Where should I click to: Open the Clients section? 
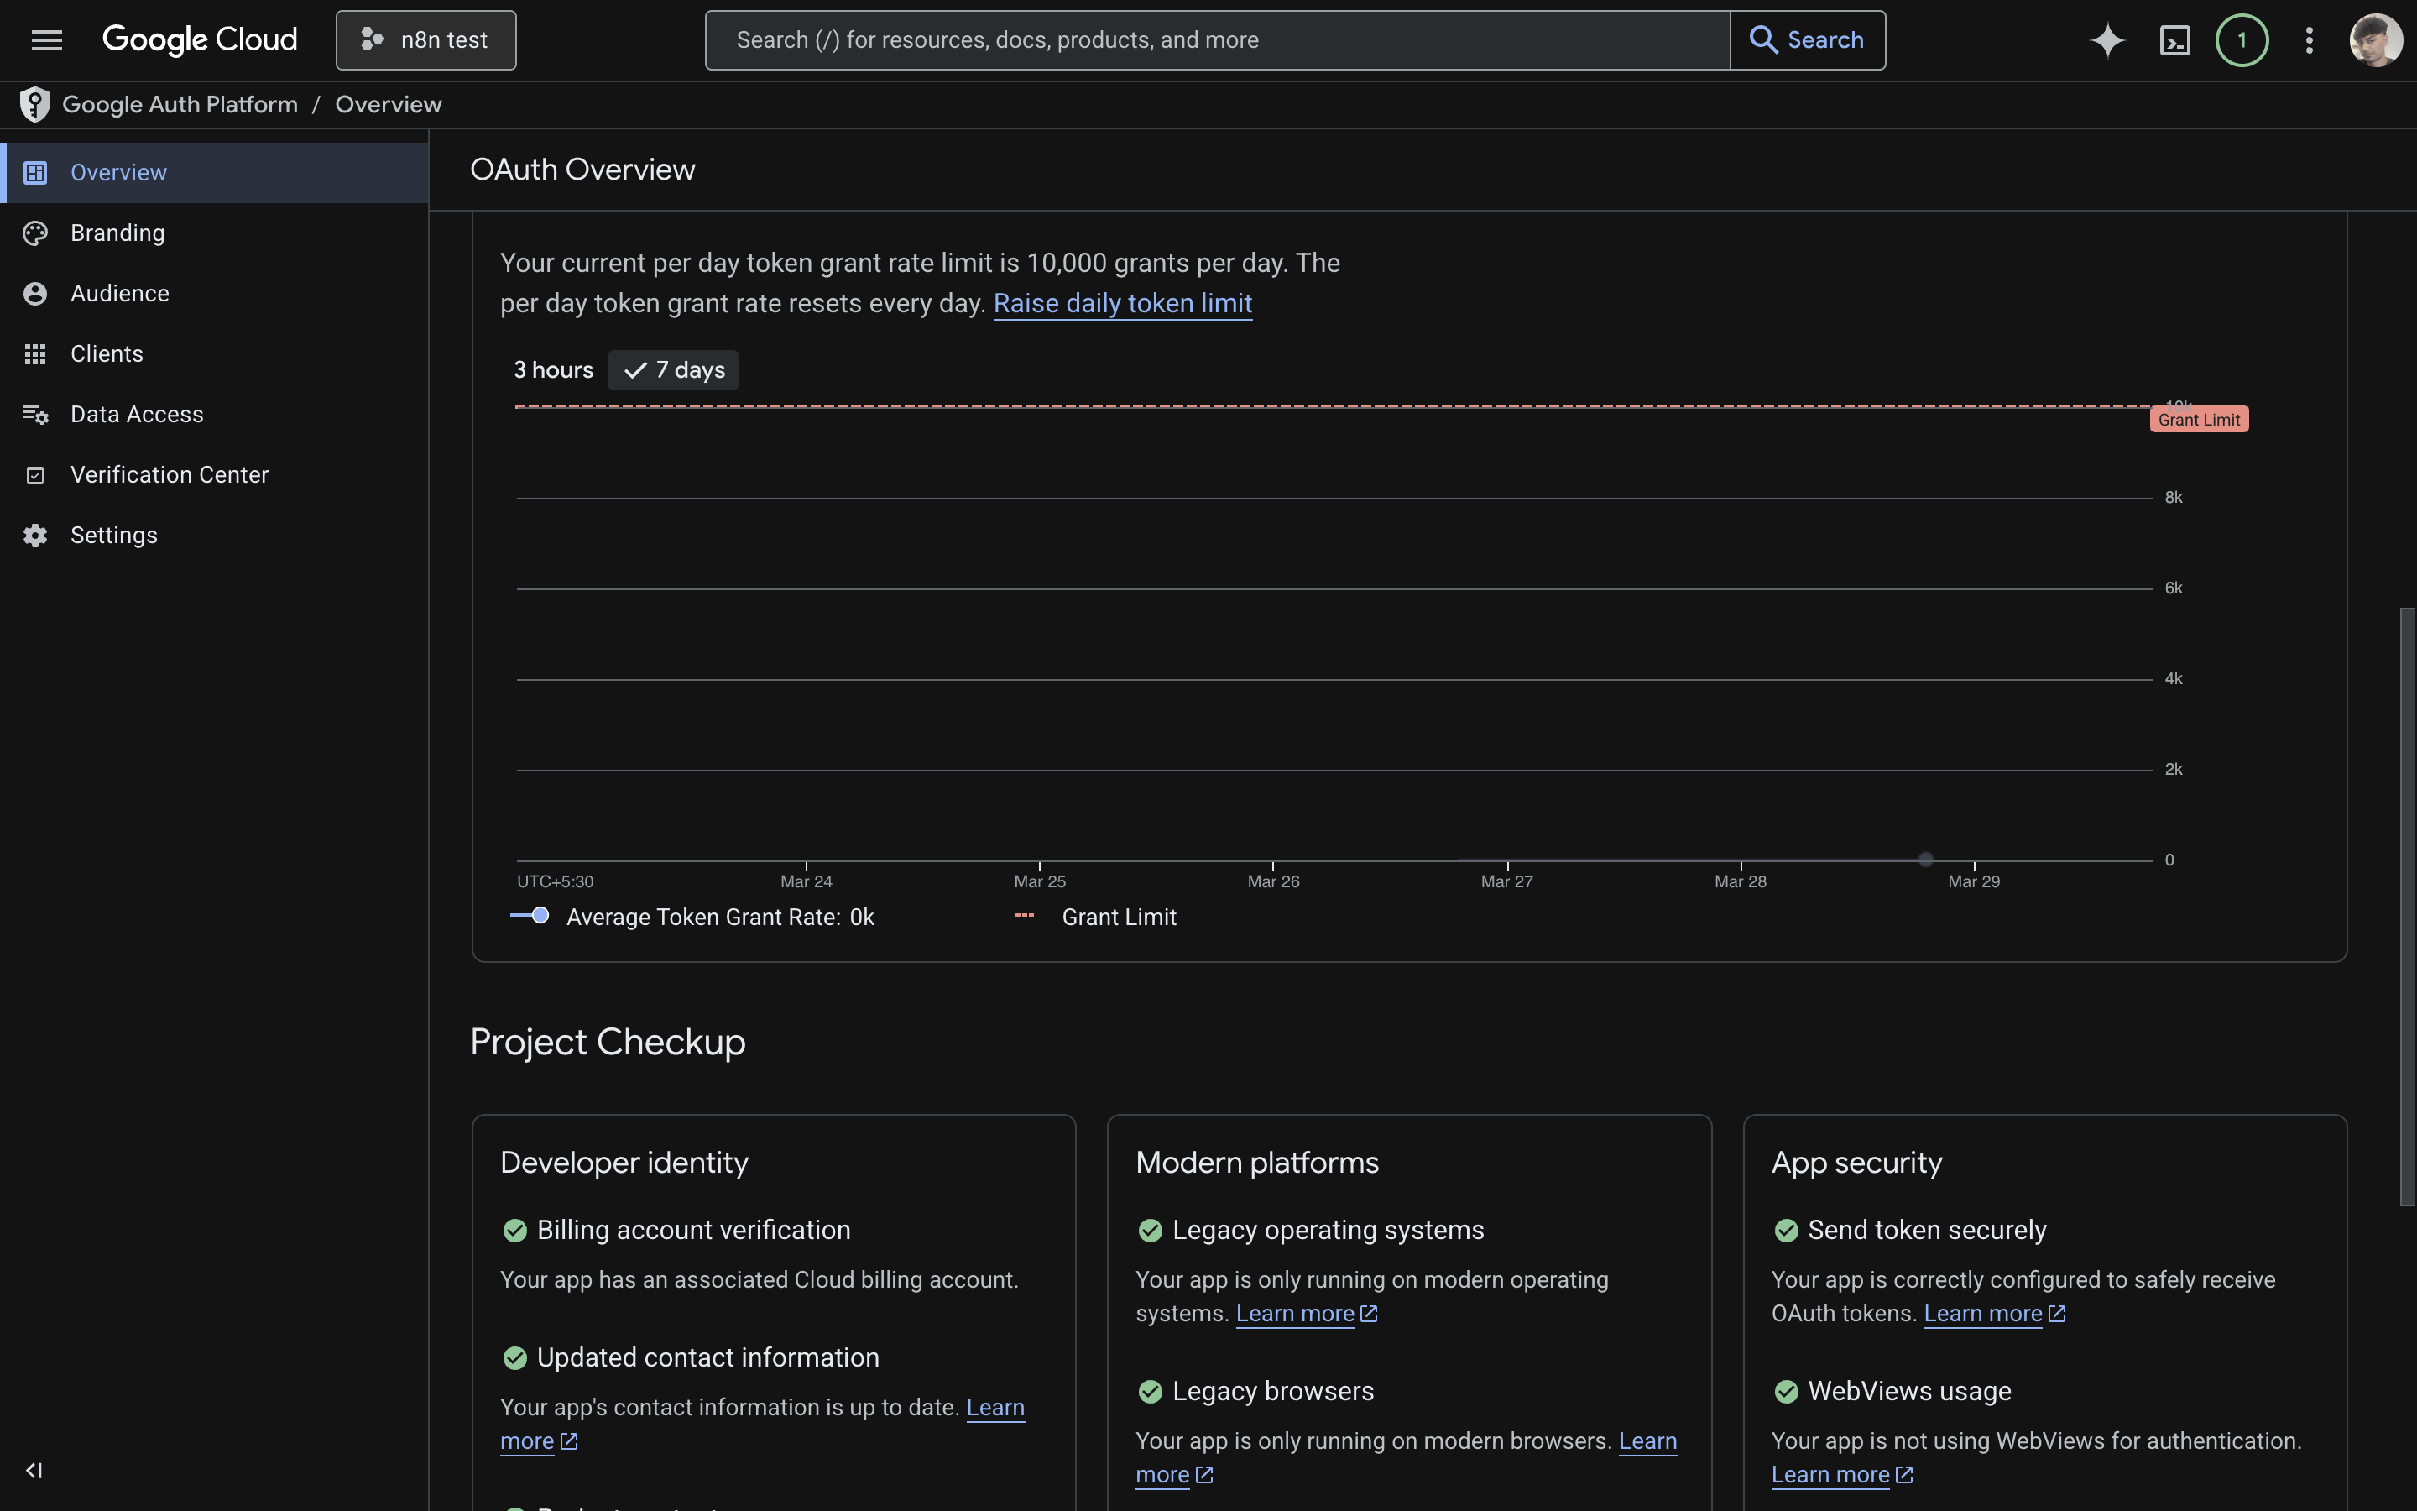click(x=215, y=353)
